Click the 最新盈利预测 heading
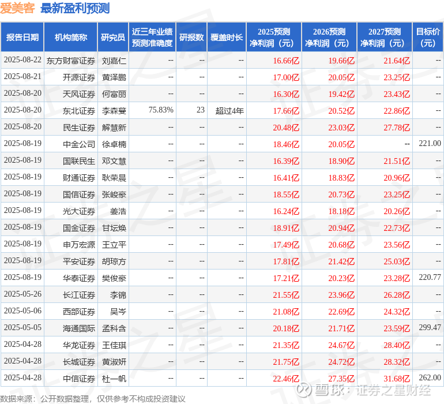Viewport: 444px width, 404px height. pyautogui.click(x=75, y=8)
